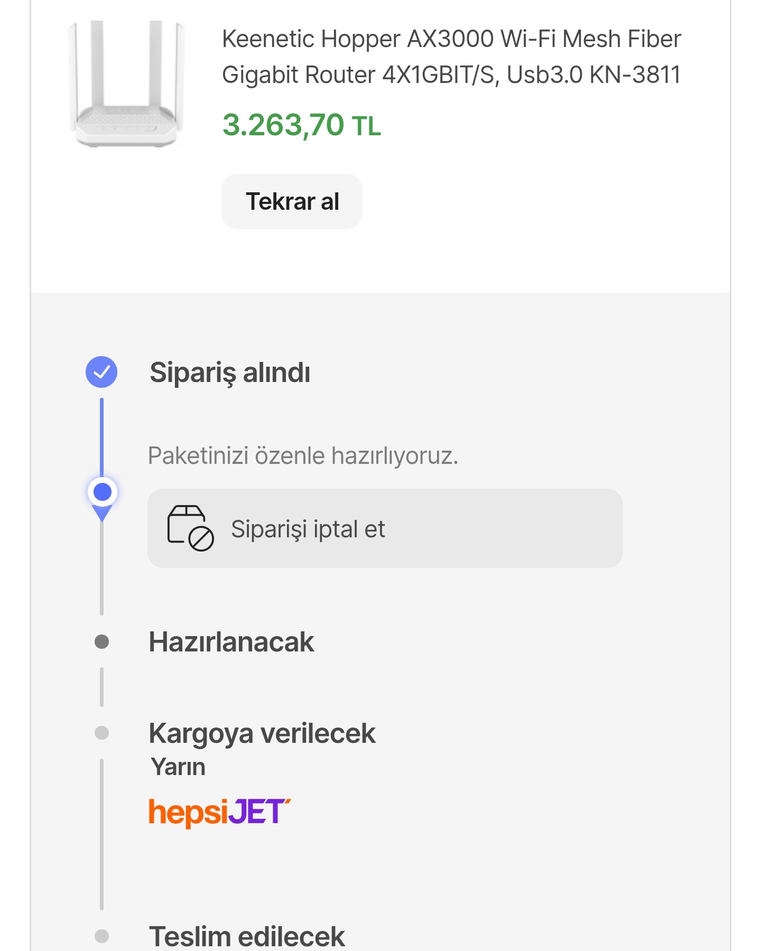Open the Keenetic router product thumbnail

tap(127, 83)
